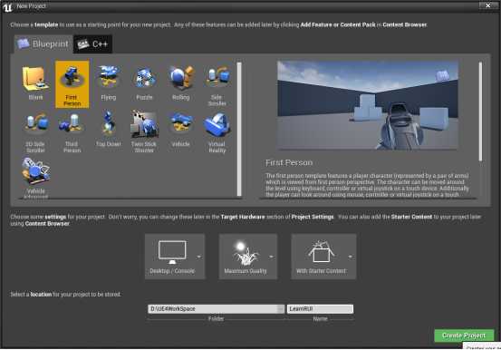Open the Maximum Quality dropdown
This screenshot has height=350, width=501.
(248, 257)
